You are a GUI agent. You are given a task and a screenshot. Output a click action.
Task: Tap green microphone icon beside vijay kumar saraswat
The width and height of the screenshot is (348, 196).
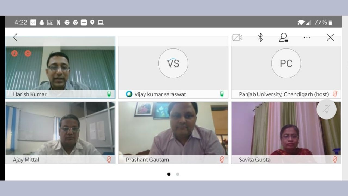pos(222,94)
